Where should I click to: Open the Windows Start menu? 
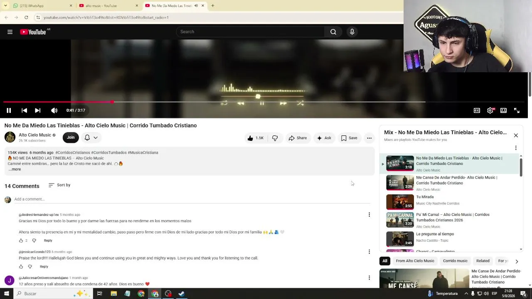[6, 294]
